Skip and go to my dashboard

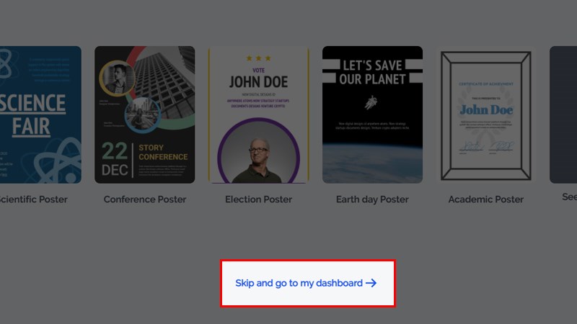point(299,283)
